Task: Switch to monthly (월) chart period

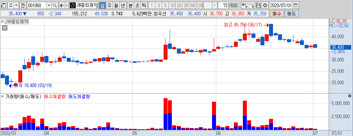Action: 116,5
